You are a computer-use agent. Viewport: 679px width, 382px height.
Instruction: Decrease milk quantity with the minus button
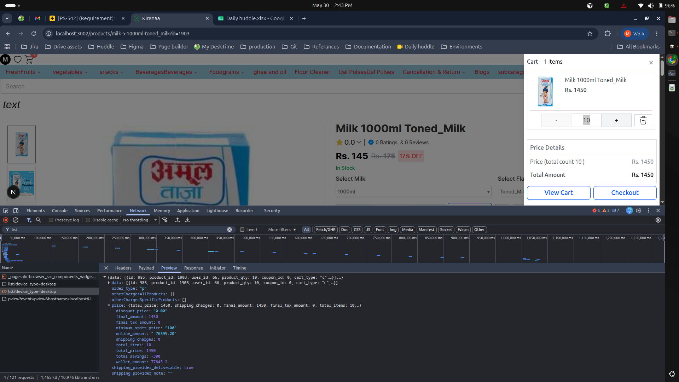click(x=556, y=120)
